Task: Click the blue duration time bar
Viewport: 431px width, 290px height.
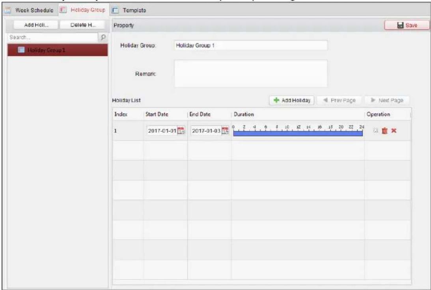Action: point(298,134)
